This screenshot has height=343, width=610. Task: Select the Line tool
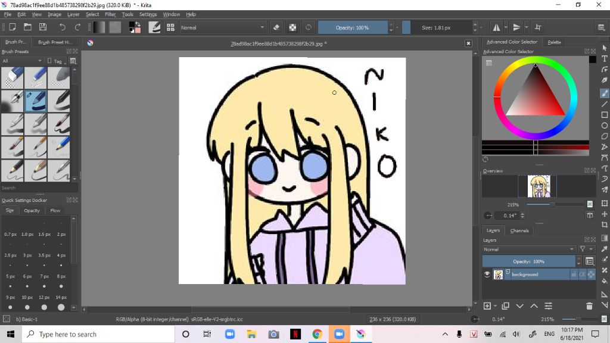pos(604,104)
